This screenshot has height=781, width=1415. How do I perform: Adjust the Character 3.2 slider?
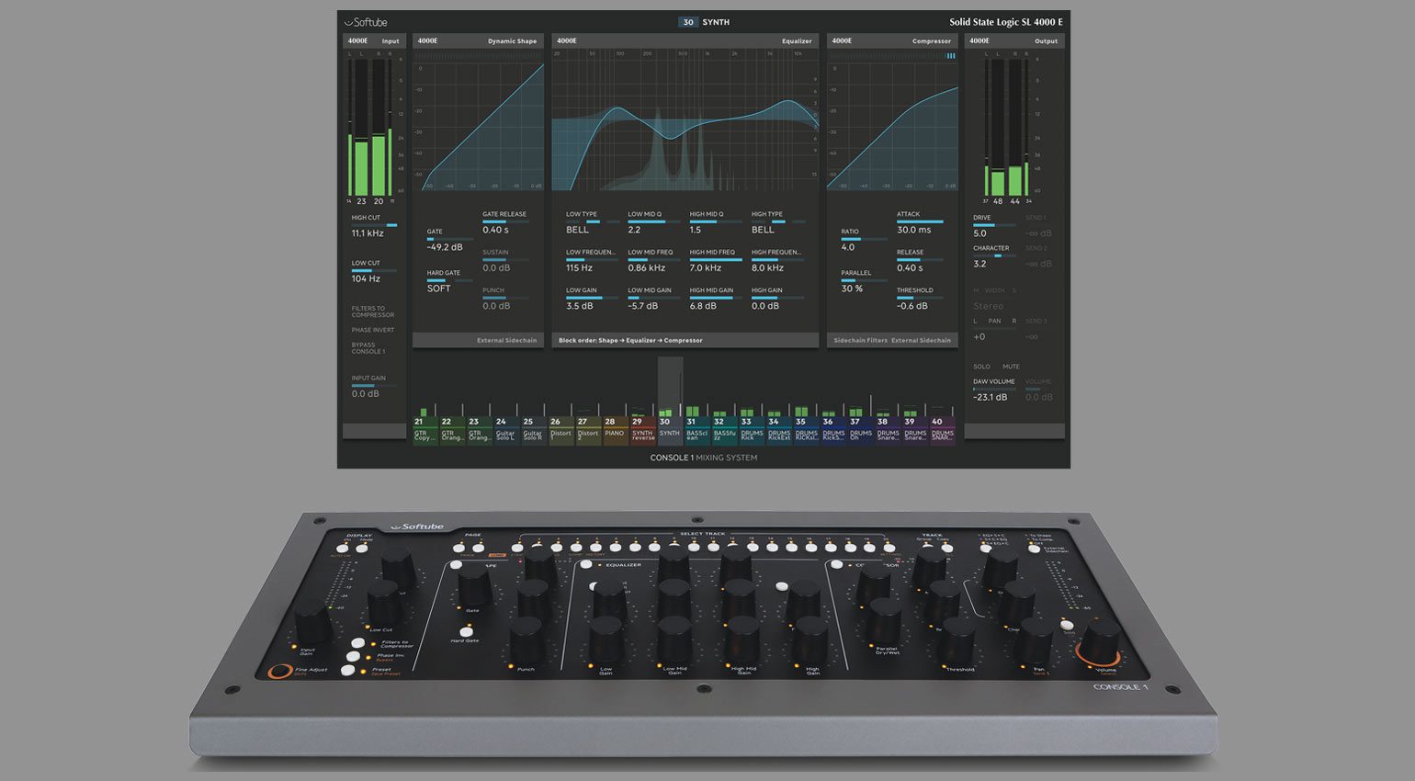click(x=993, y=256)
